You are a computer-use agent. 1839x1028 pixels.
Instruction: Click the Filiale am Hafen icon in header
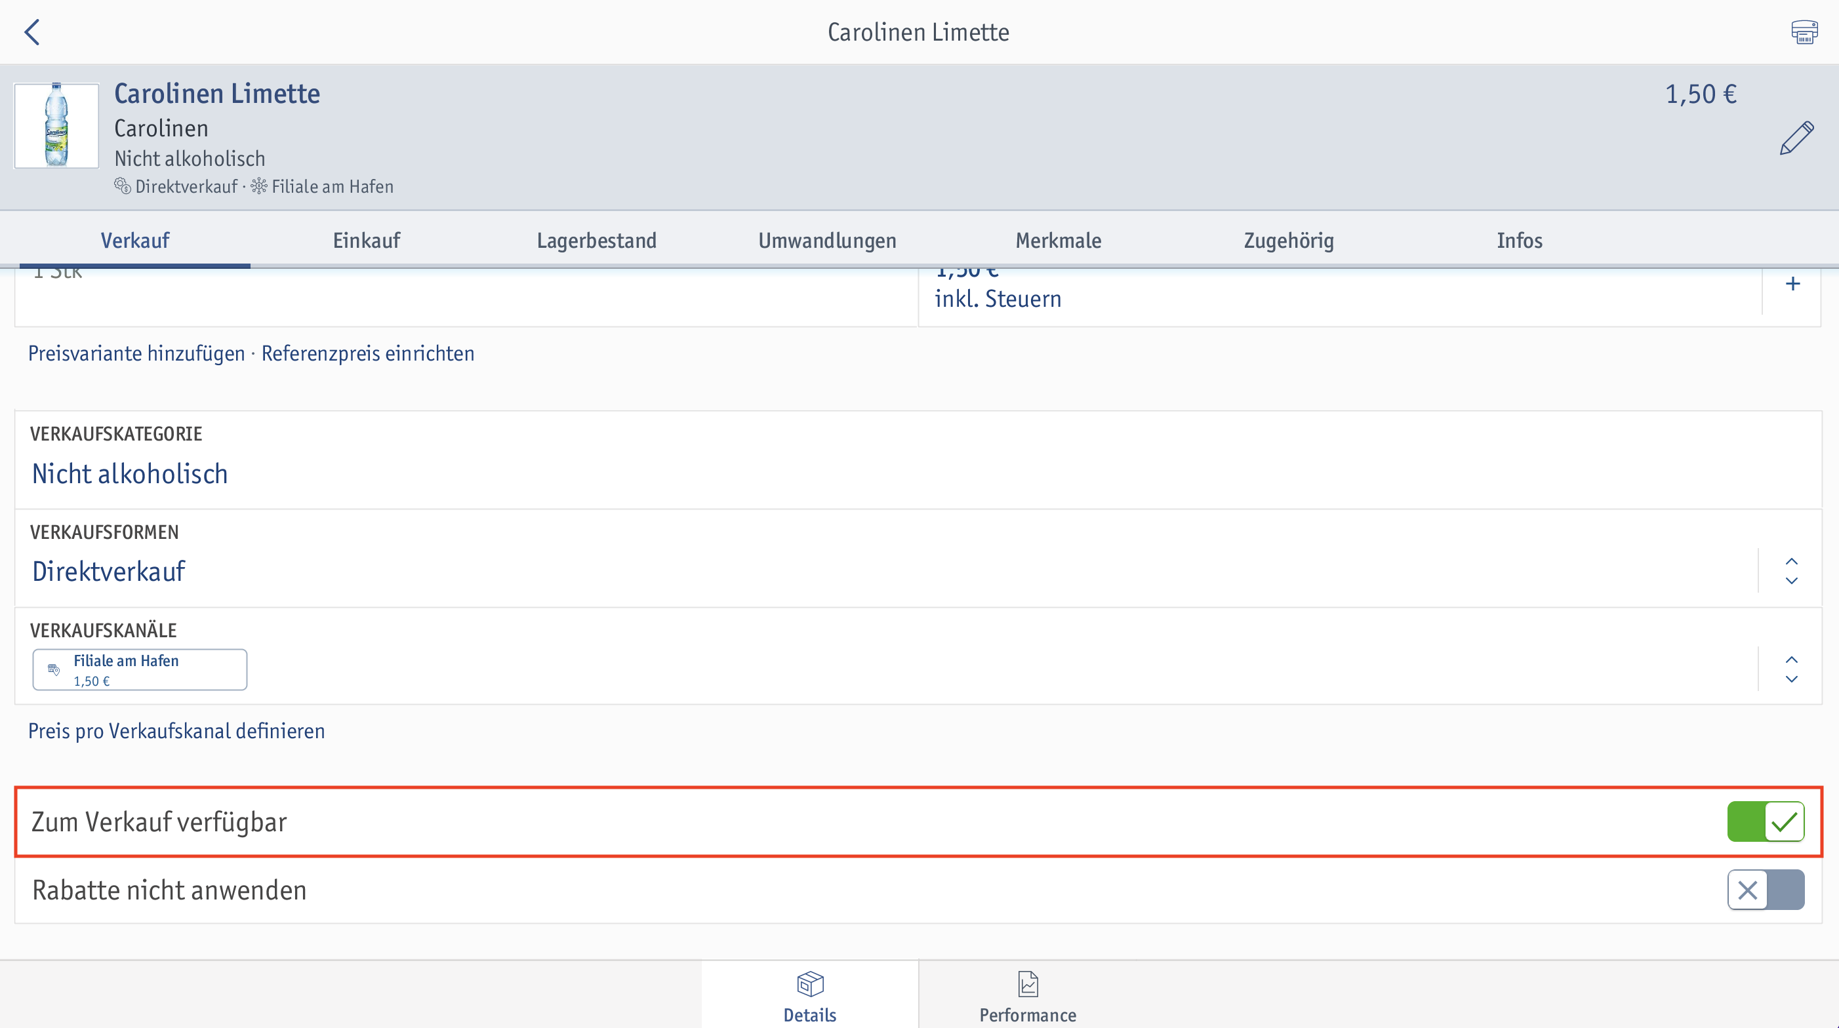[x=259, y=186]
